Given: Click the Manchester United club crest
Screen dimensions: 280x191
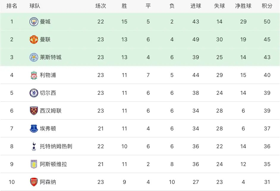Looking at the screenshot, I should coord(34,40).
